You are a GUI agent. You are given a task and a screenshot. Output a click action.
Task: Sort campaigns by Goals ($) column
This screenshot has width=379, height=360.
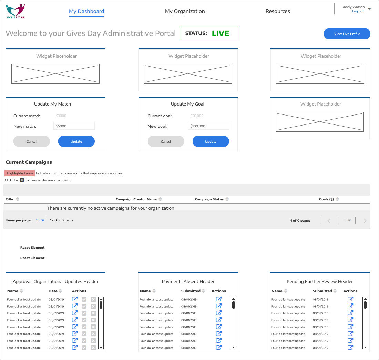pyautogui.click(x=337, y=199)
